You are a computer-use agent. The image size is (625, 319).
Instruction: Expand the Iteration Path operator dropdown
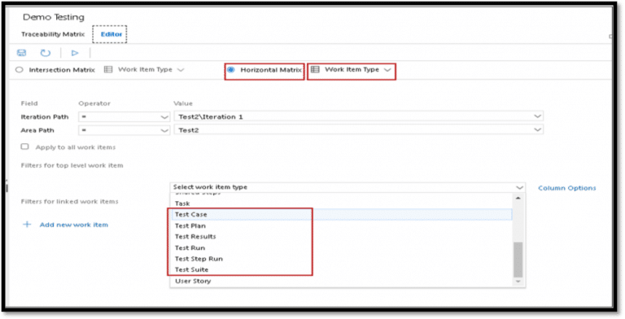tap(124, 117)
